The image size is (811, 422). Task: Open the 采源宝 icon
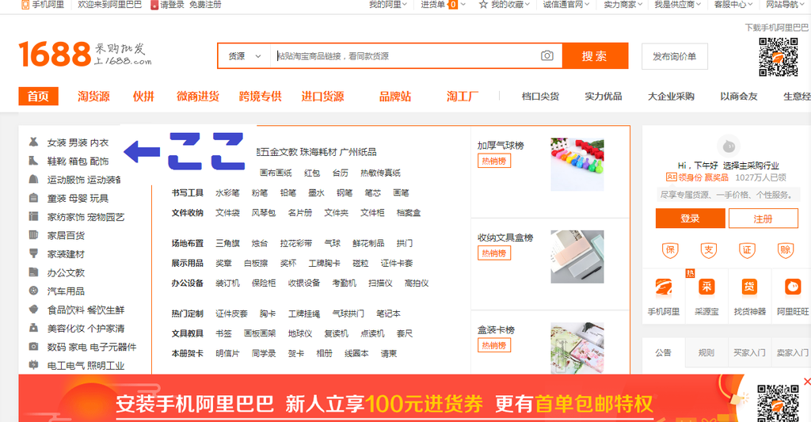pyautogui.click(x=706, y=287)
